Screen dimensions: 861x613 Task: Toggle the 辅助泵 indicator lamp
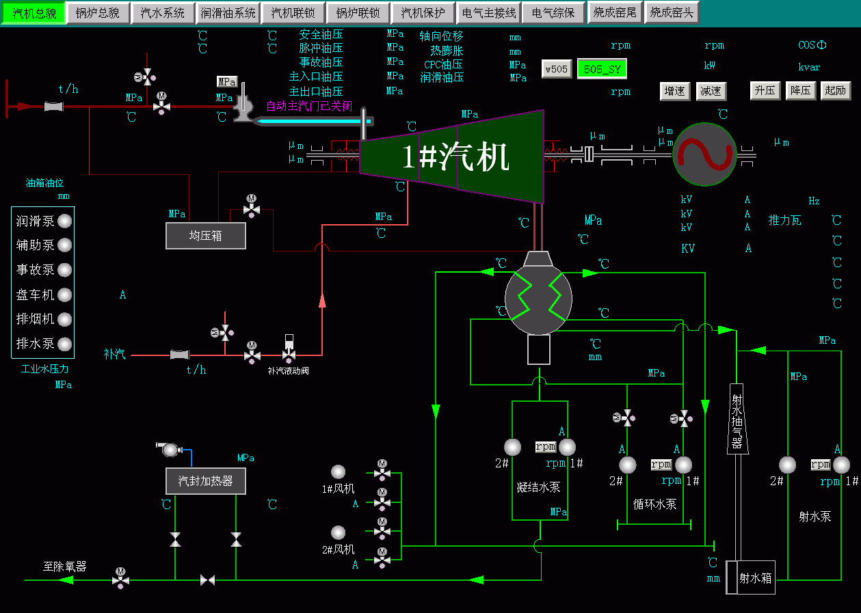(65, 245)
